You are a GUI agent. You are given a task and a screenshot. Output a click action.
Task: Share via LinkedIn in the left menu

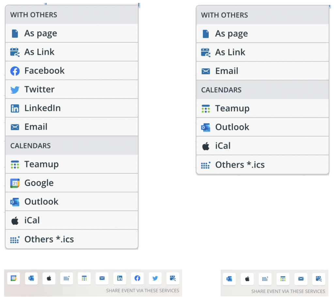point(72,108)
